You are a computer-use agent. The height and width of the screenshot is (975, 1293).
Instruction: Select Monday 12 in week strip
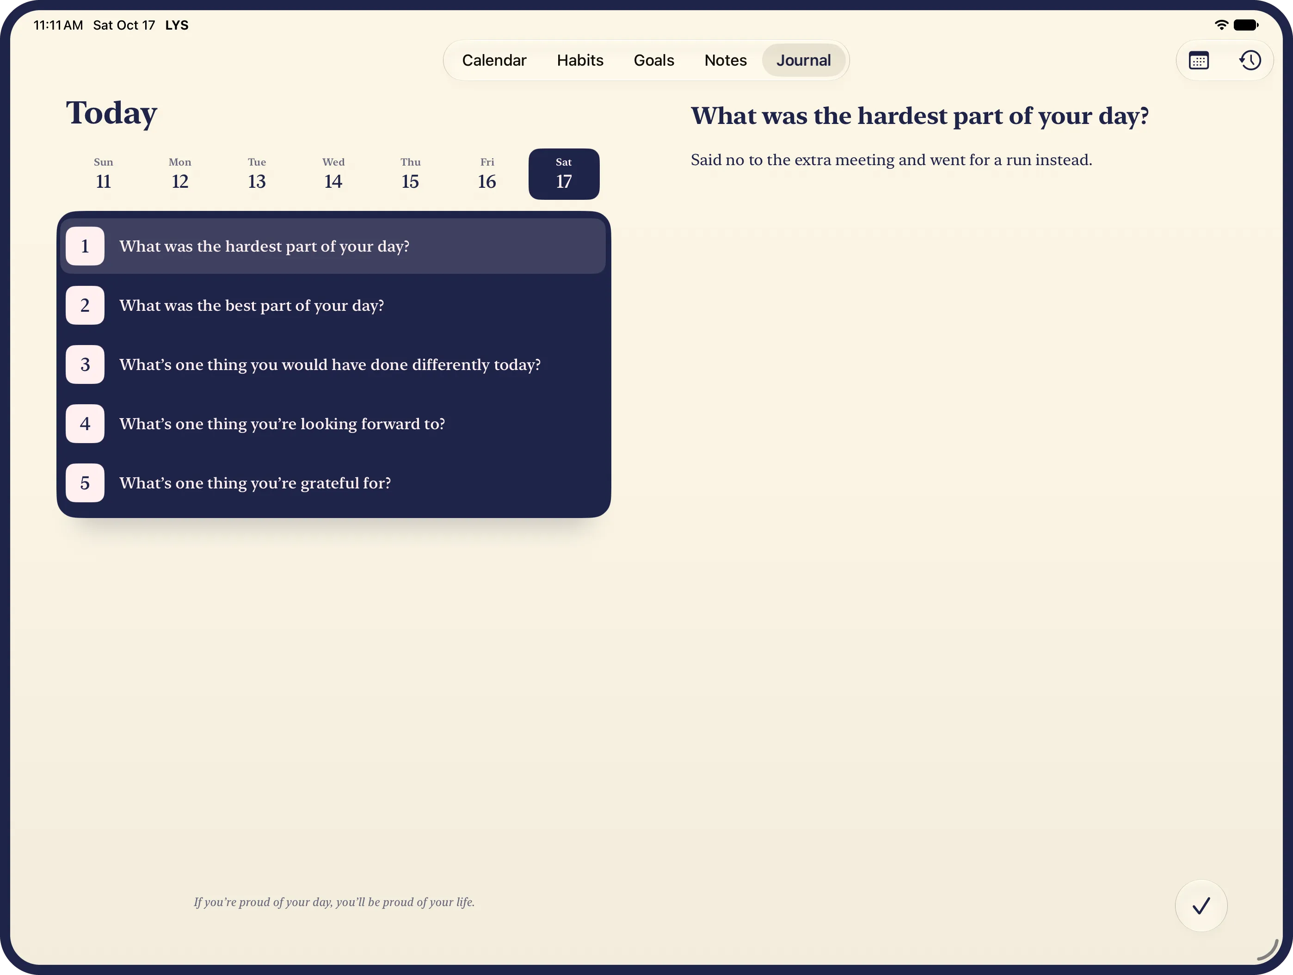coord(180,174)
